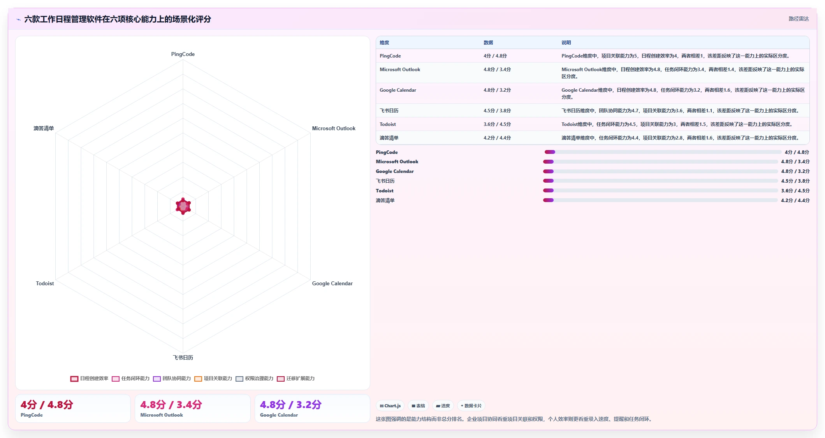Toggle the 项目关联能力 legend item
825x438 pixels.
[213, 379]
